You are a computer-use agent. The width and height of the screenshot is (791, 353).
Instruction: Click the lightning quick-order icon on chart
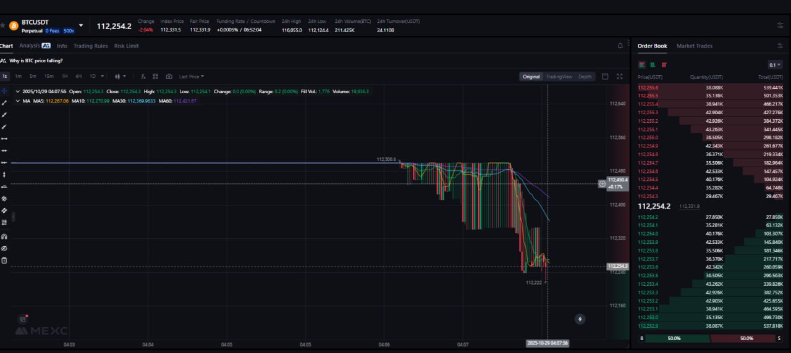click(x=580, y=319)
